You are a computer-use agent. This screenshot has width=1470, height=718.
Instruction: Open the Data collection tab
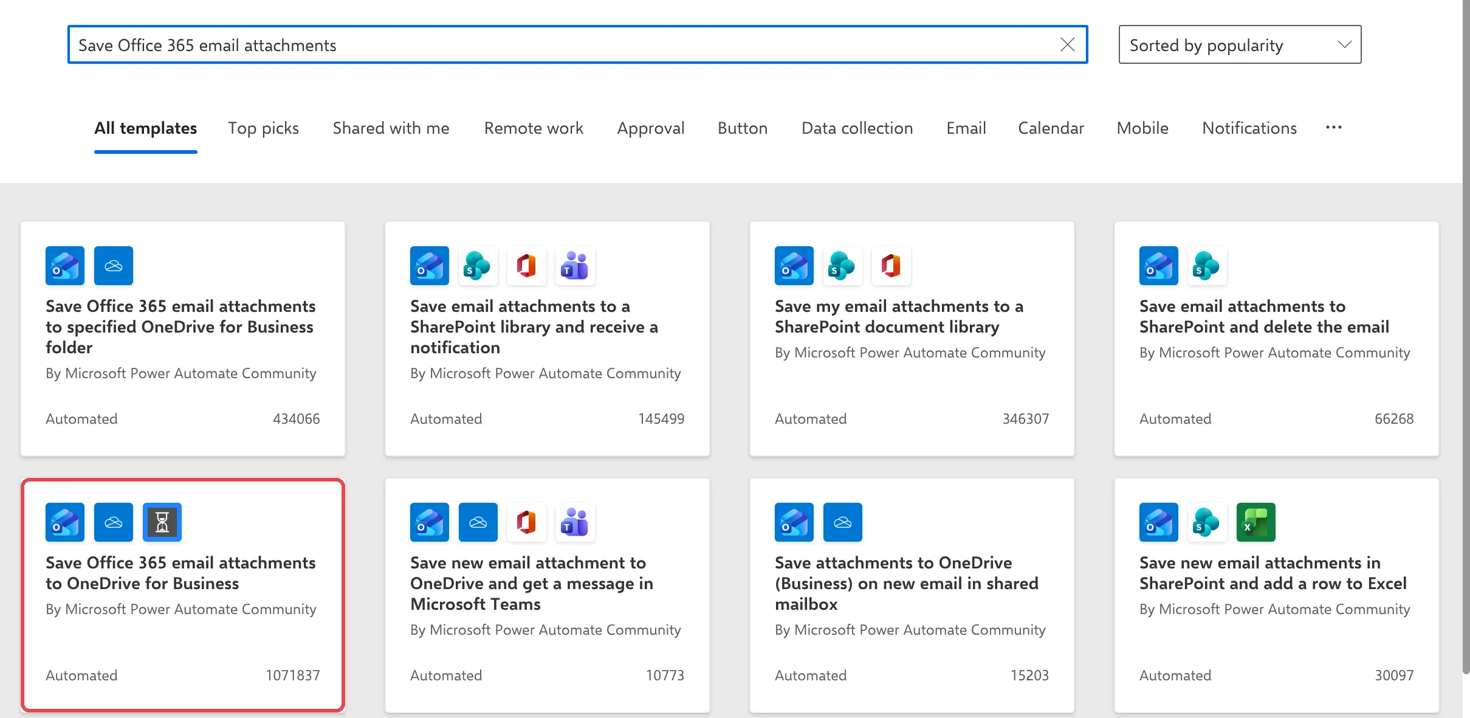point(857,128)
